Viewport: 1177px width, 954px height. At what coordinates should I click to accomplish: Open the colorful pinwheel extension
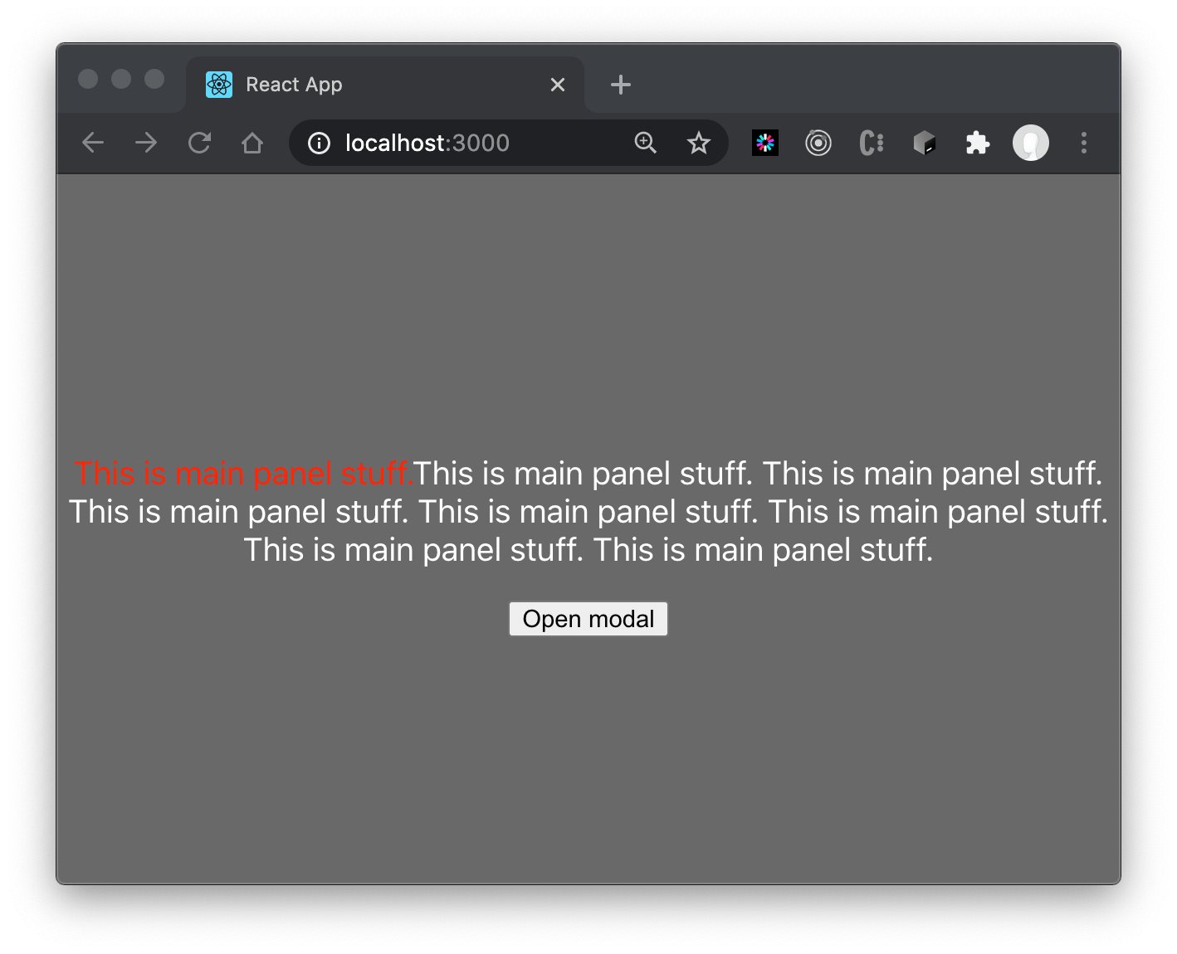tap(765, 144)
